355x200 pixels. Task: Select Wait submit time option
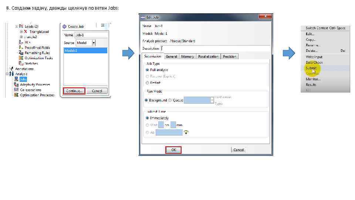click(x=148, y=125)
